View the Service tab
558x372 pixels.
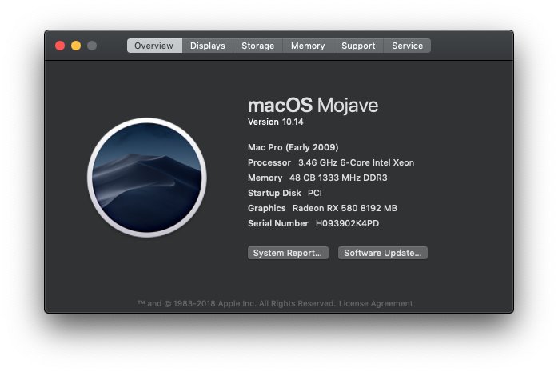point(407,46)
